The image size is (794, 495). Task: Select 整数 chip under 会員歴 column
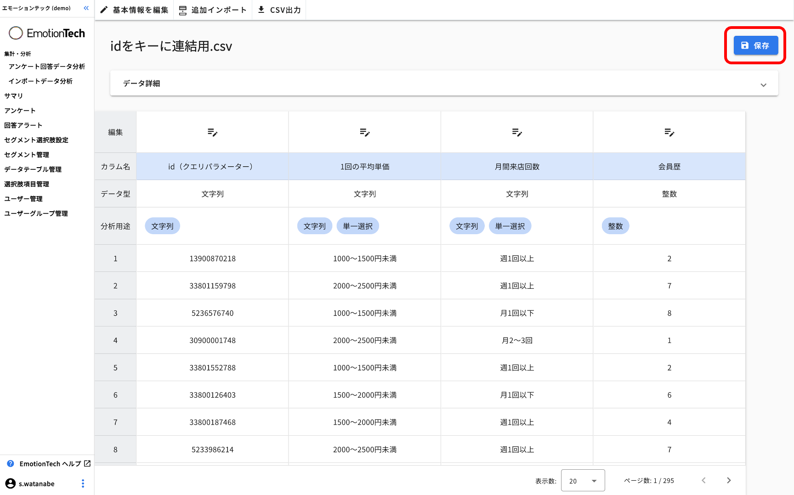615,226
